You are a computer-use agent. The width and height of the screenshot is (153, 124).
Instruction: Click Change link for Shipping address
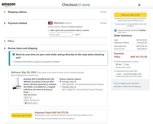point(103,12)
